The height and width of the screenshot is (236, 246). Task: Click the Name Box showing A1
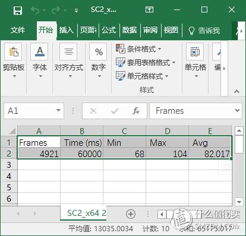pos(30,111)
